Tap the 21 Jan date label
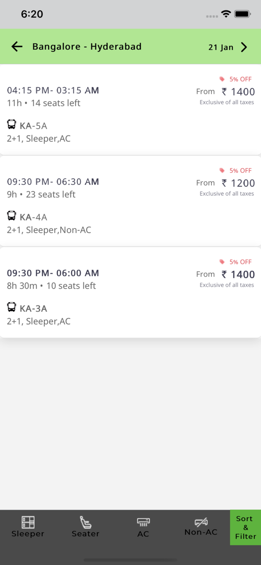This screenshot has width=261, height=565. point(221,47)
